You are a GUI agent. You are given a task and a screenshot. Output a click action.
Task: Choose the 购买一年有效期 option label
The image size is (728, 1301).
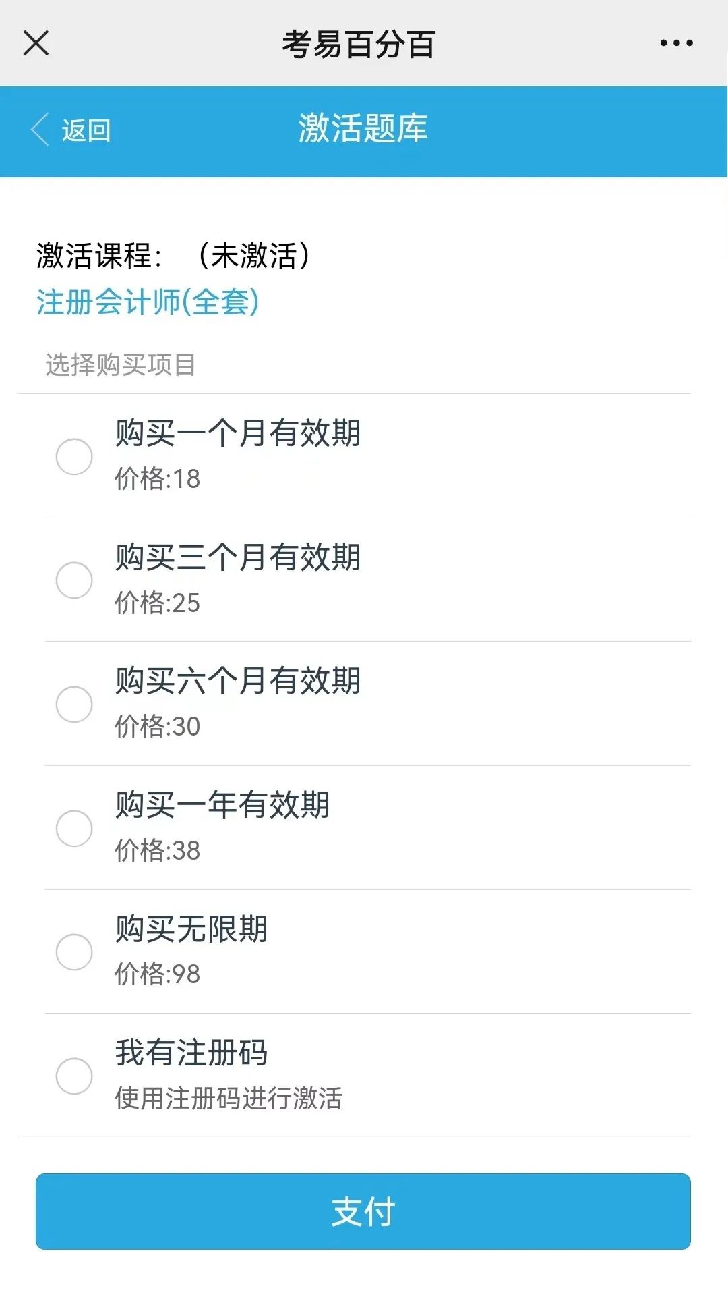(x=222, y=805)
